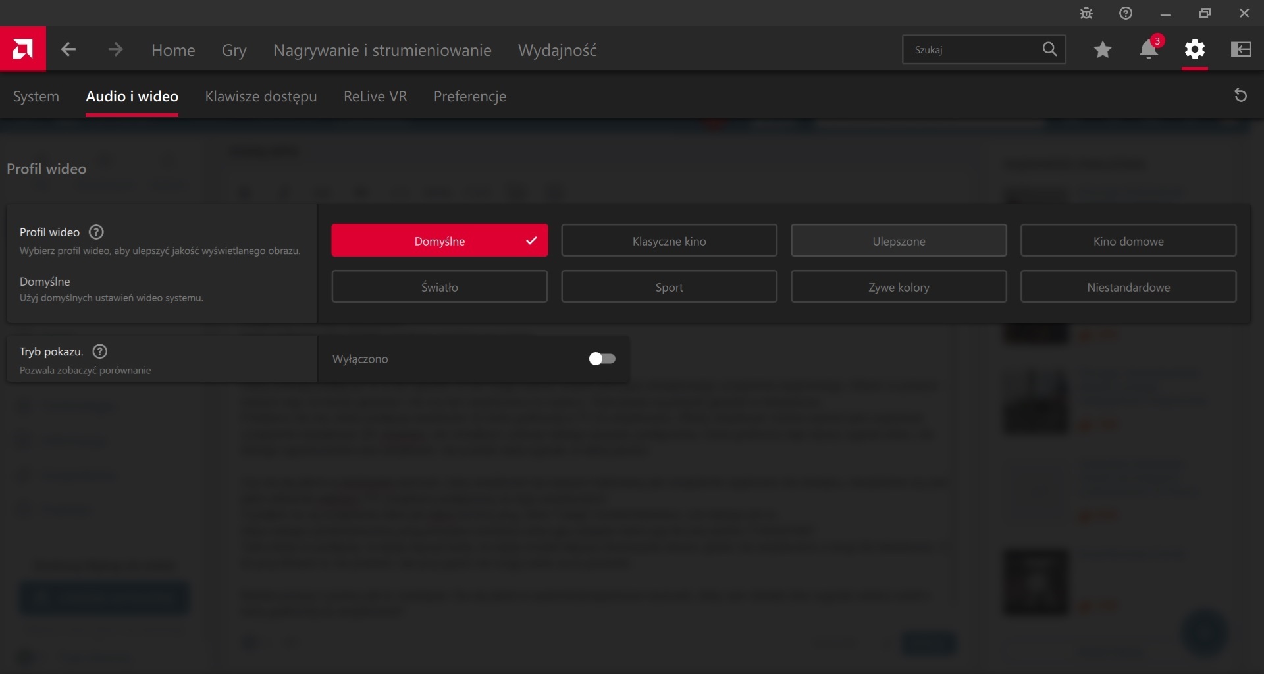The width and height of the screenshot is (1264, 674).
Task: Go back with the left arrow
Action: pyautogui.click(x=68, y=49)
